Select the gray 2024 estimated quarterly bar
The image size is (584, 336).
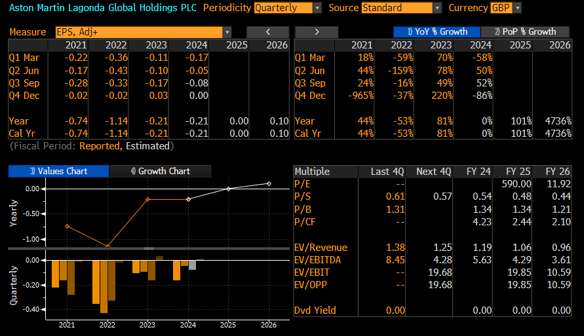(192, 265)
